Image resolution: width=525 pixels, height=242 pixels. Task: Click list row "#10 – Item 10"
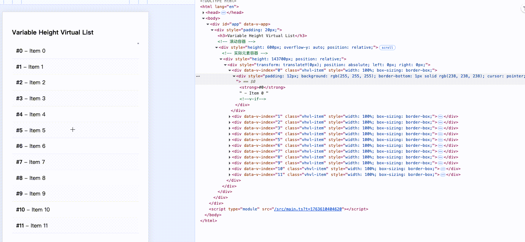pos(75,210)
